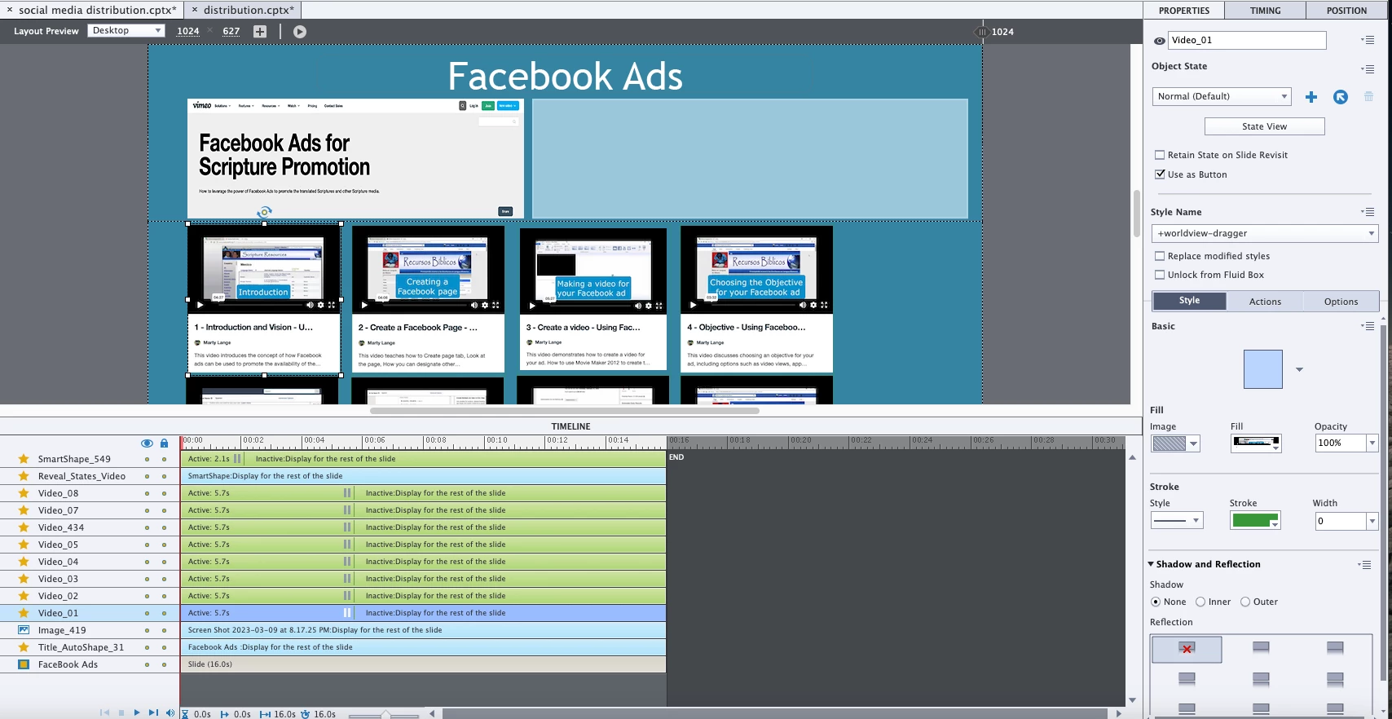
Task: Click the rotate handle on selected video
Action: [264, 212]
